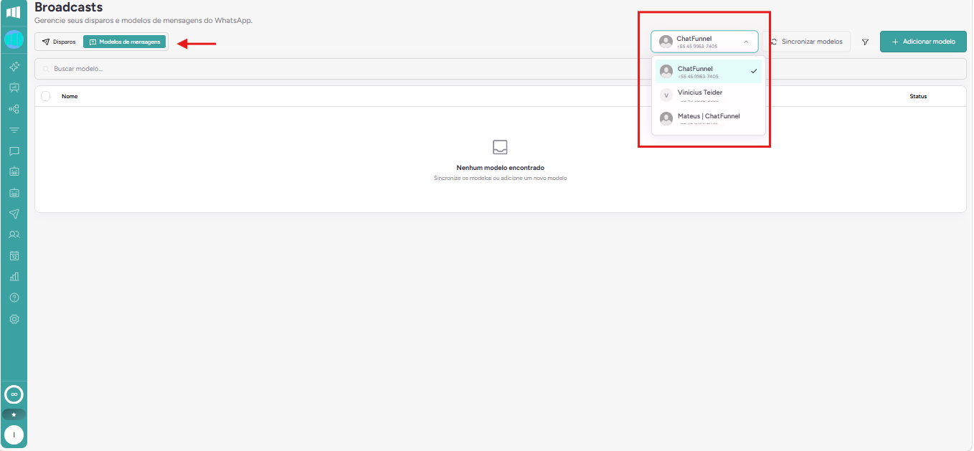
Task: Open the chat bubble icon in the sidebar
Action: click(x=14, y=151)
